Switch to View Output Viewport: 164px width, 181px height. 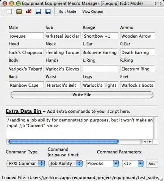[x=93, y=12]
